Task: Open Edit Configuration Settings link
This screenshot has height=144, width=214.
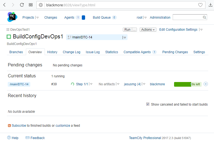Action: [x=178, y=30]
